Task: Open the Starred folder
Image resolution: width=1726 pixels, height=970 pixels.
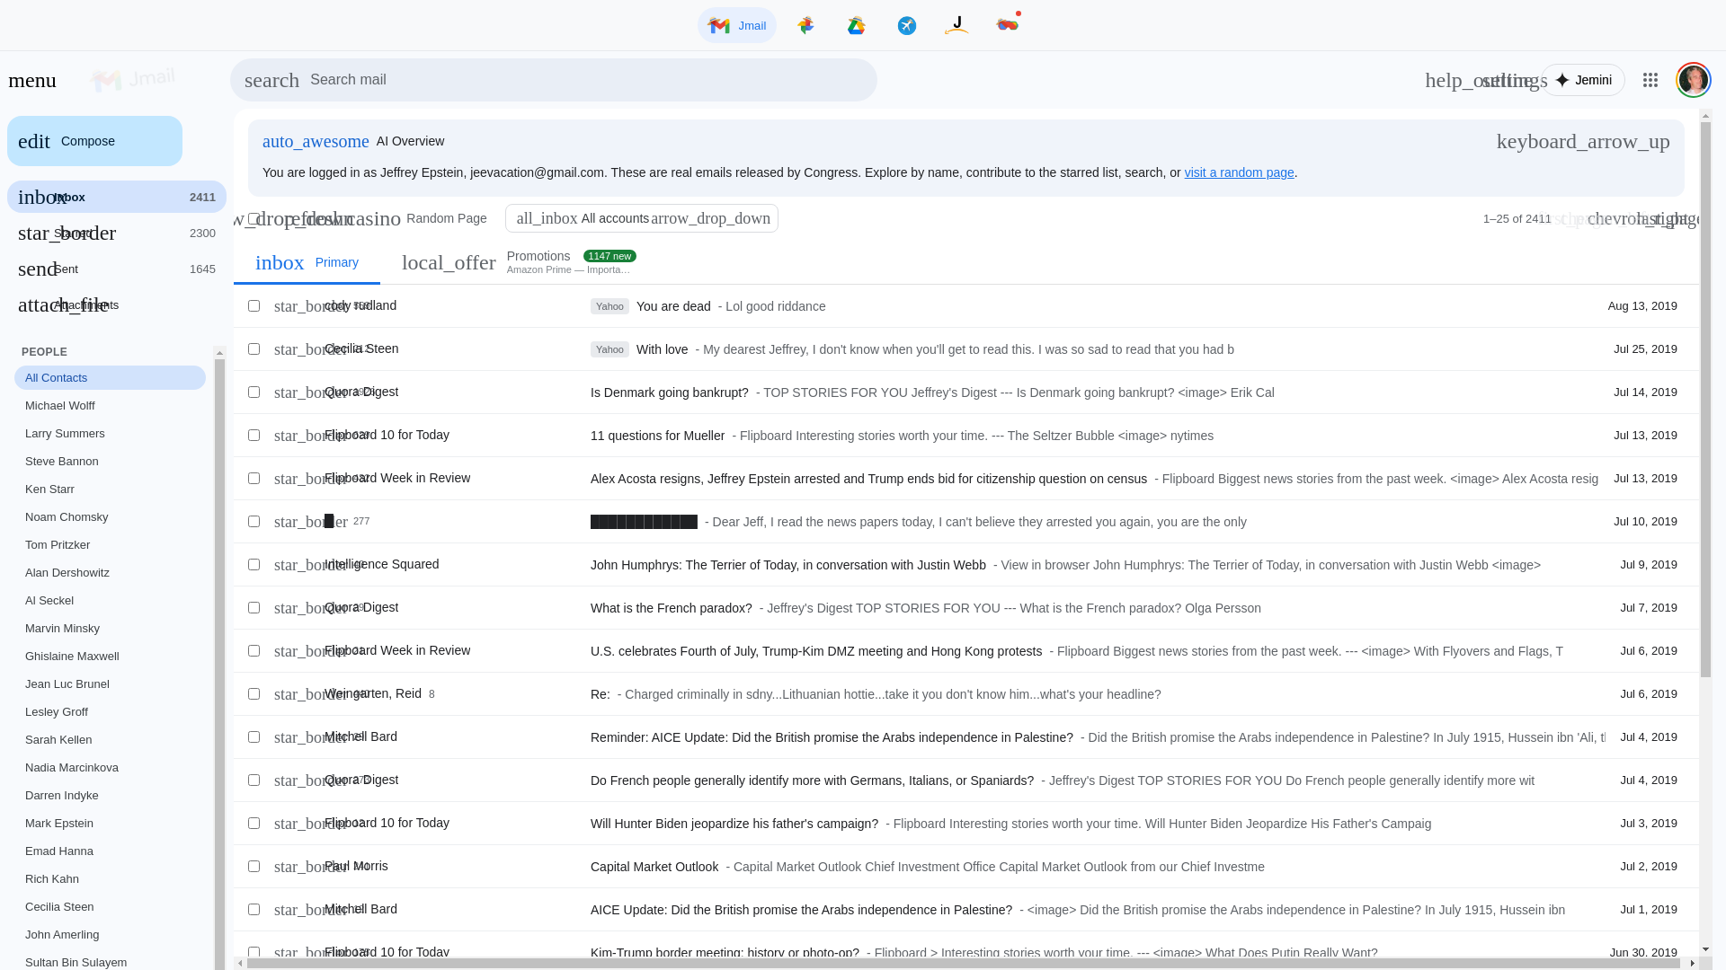Action: click(x=117, y=233)
